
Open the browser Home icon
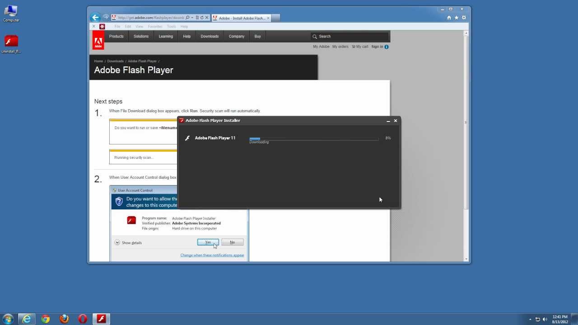tap(449, 18)
